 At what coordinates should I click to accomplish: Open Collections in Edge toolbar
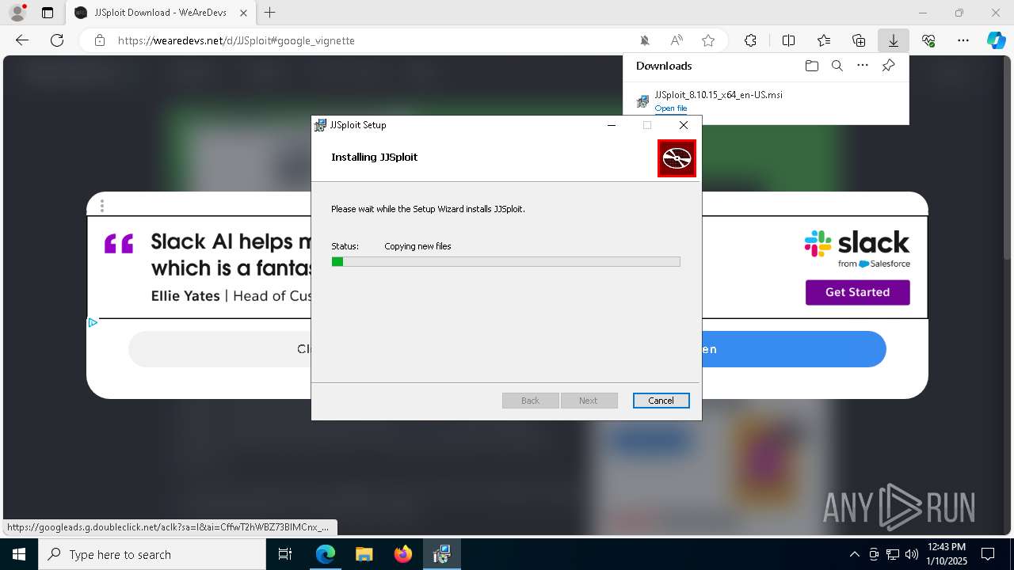tap(859, 40)
